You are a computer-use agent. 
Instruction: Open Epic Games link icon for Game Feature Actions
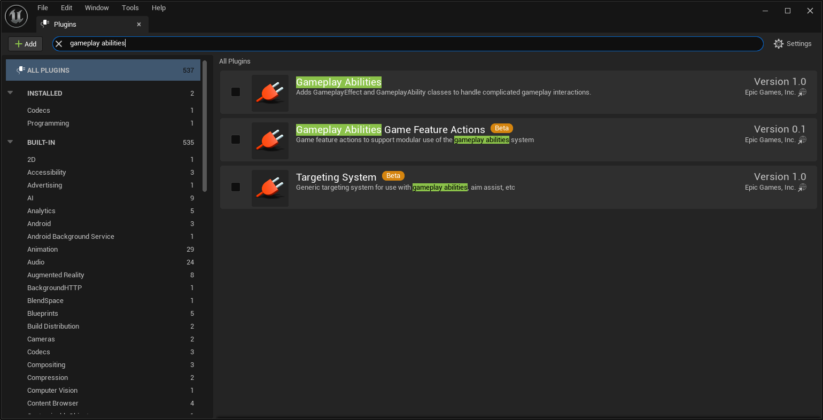pos(802,140)
